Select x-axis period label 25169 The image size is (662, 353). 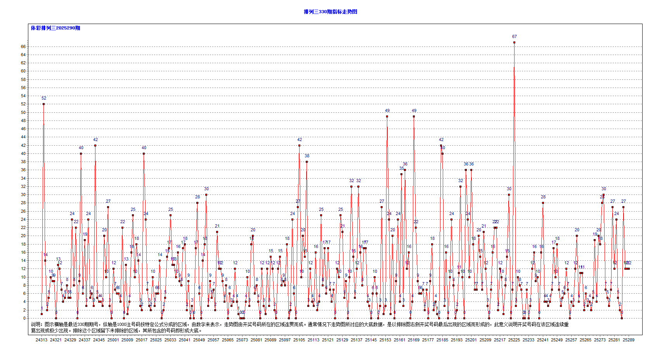tap(414, 340)
